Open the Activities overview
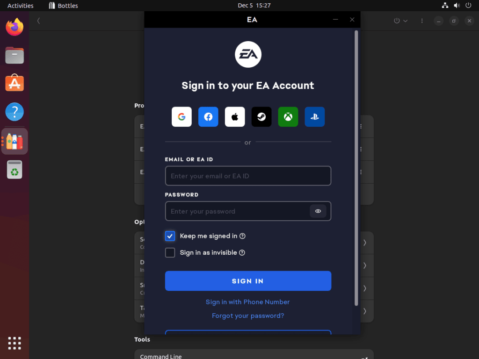479x359 pixels. 21,6
